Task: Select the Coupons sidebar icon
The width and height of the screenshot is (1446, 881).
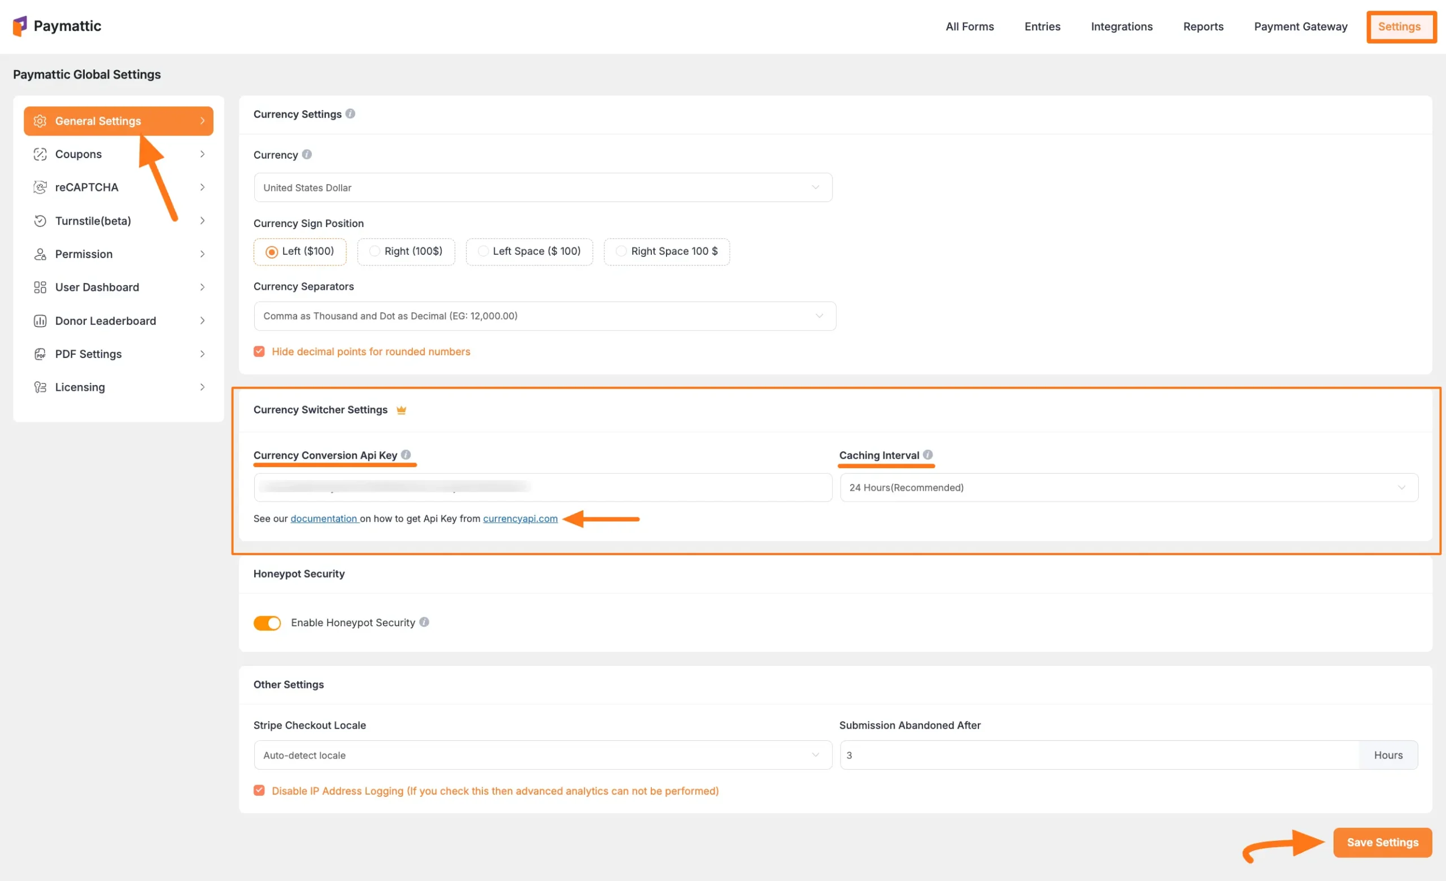Action: (x=40, y=154)
